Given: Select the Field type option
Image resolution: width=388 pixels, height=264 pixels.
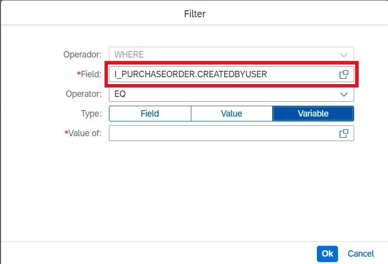Looking at the screenshot, I should pos(150,114).
